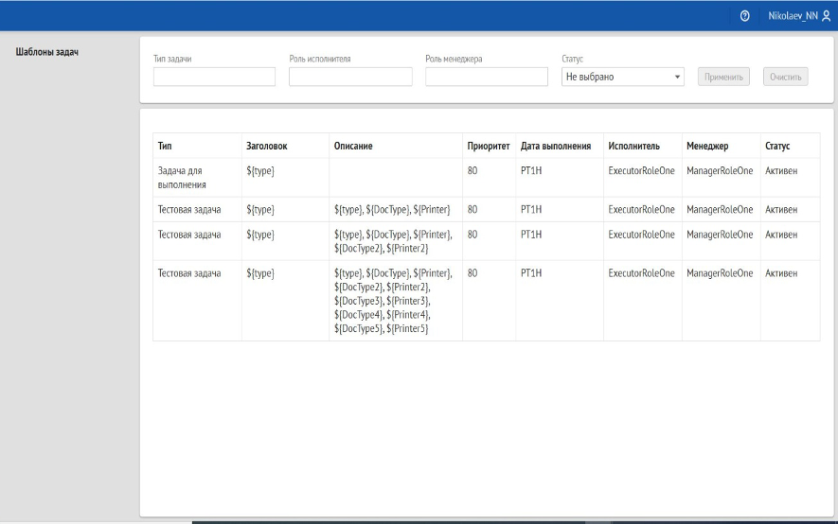
Task: Open Nikolaev_NN account name
Action: tap(793, 16)
